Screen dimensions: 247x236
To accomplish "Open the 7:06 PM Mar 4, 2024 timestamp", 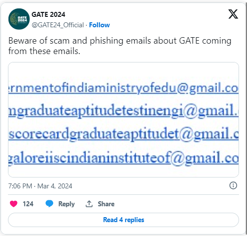I will point(40,186).
